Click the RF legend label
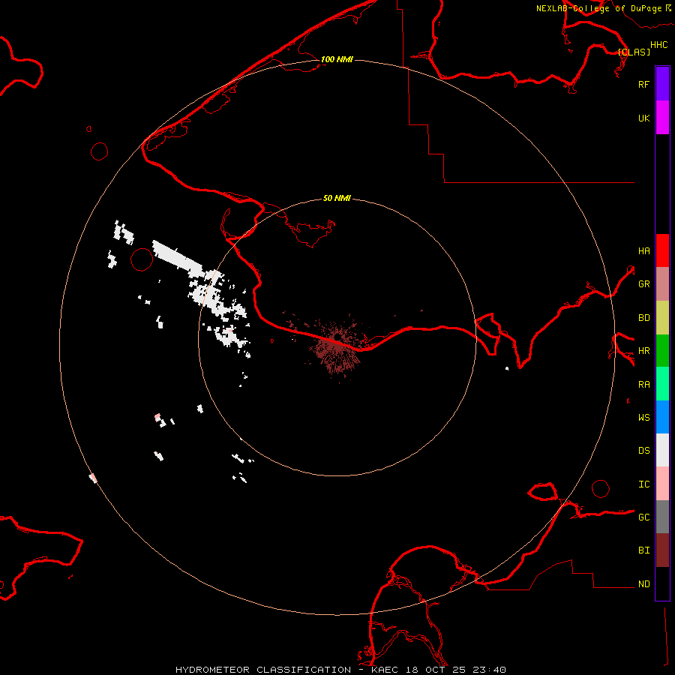 [x=643, y=84]
